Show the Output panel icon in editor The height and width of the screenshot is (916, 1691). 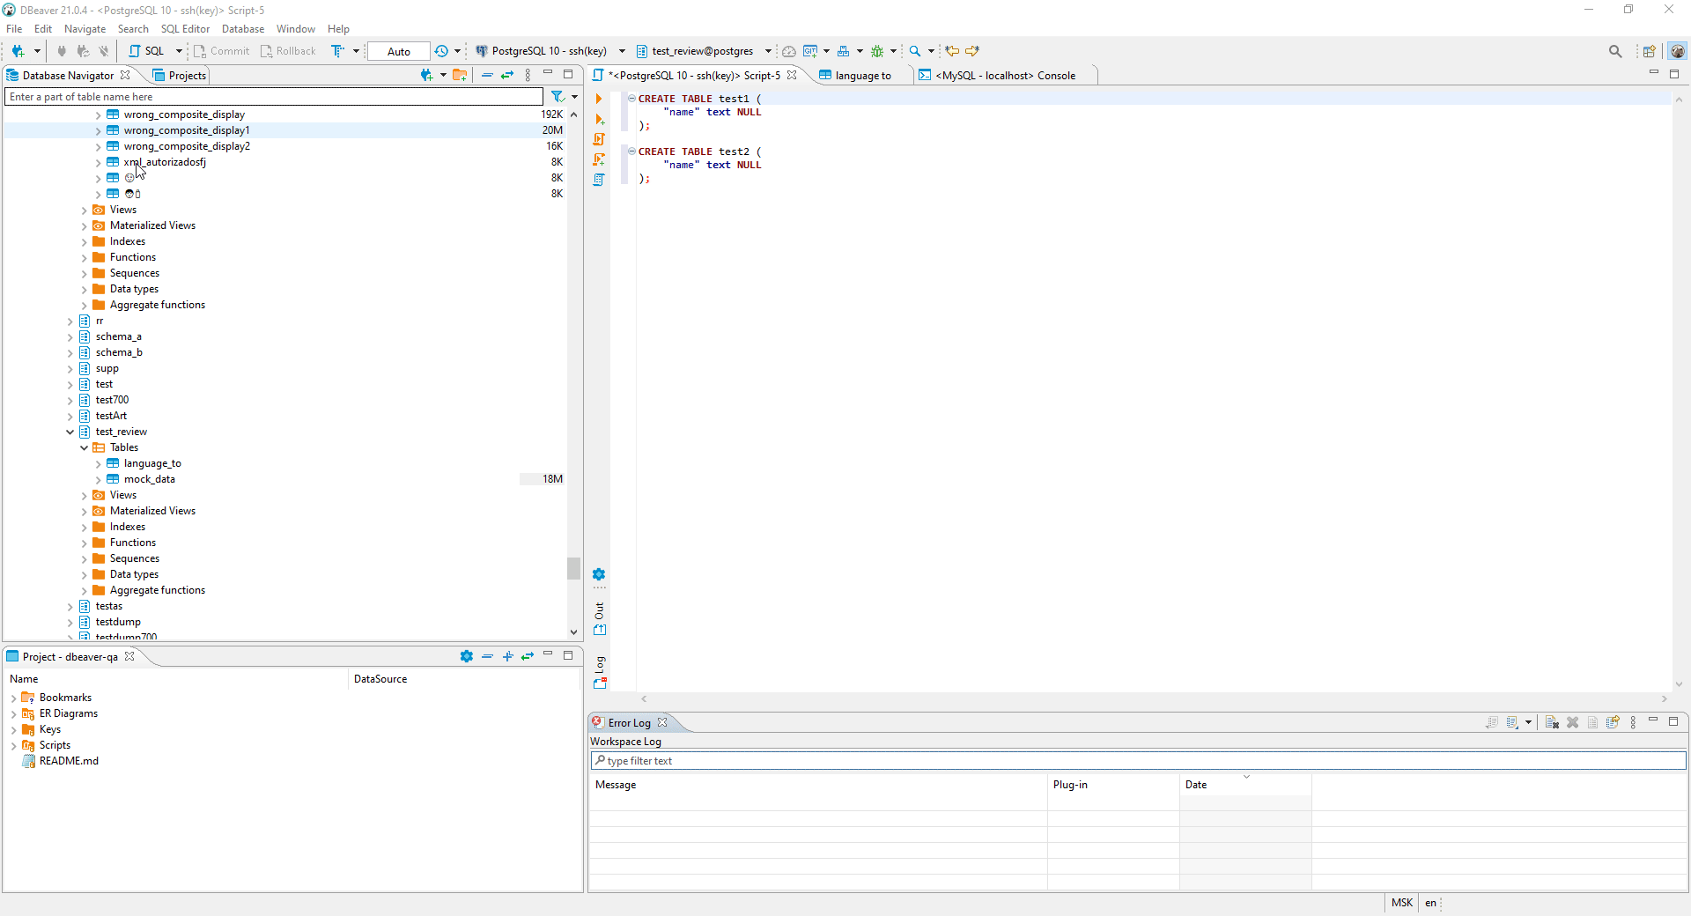click(x=600, y=630)
